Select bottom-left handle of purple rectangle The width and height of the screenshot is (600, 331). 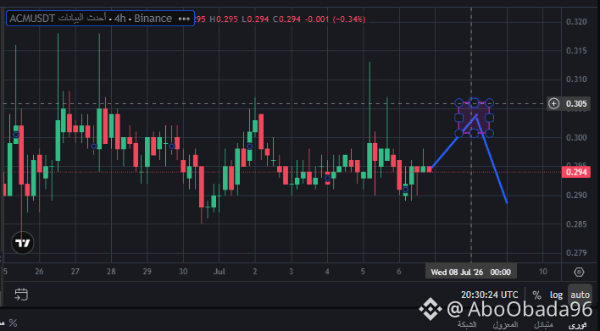(x=458, y=134)
